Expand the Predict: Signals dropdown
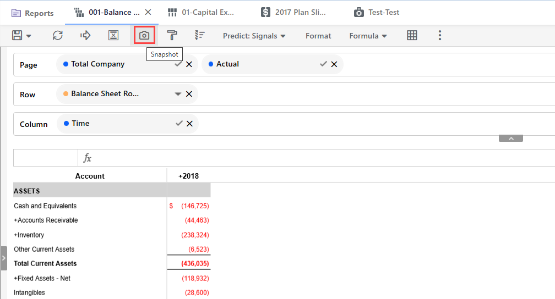The image size is (555, 299). (x=254, y=36)
